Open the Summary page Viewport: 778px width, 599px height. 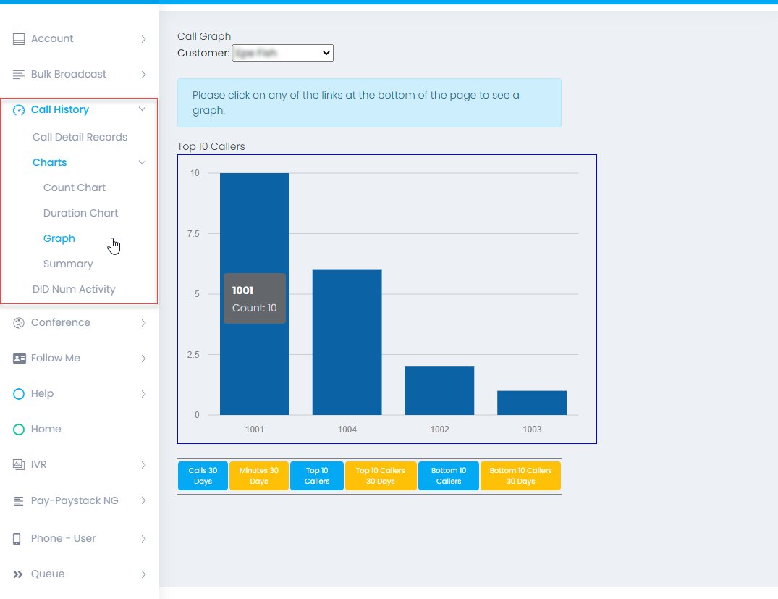pyautogui.click(x=68, y=264)
